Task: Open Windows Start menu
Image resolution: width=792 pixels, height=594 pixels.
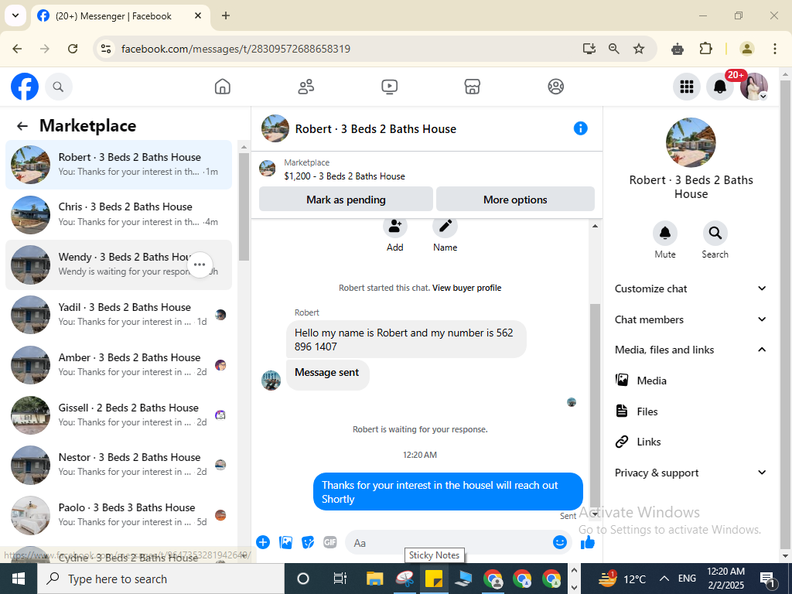Action: coord(19,579)
